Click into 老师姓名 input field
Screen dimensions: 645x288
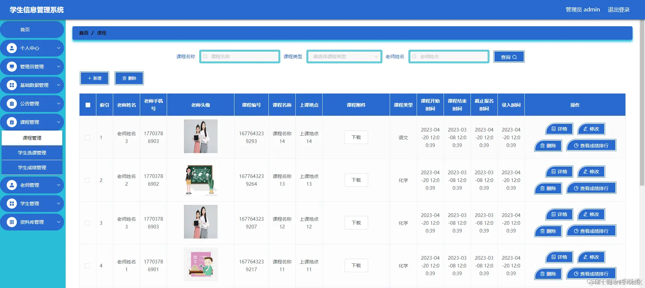click(449, 57)
